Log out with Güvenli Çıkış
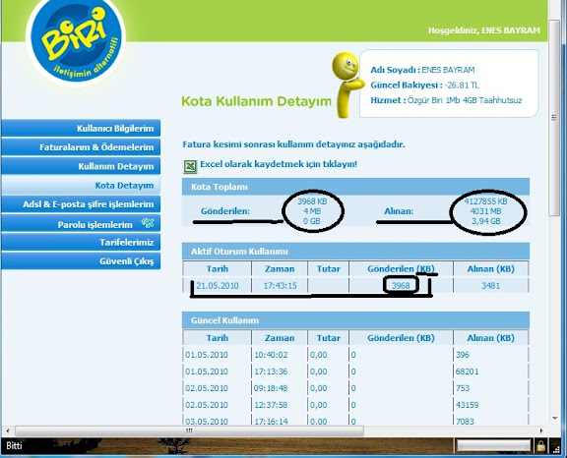The width and height of the screenshot is (567, 458). [81, 260]
